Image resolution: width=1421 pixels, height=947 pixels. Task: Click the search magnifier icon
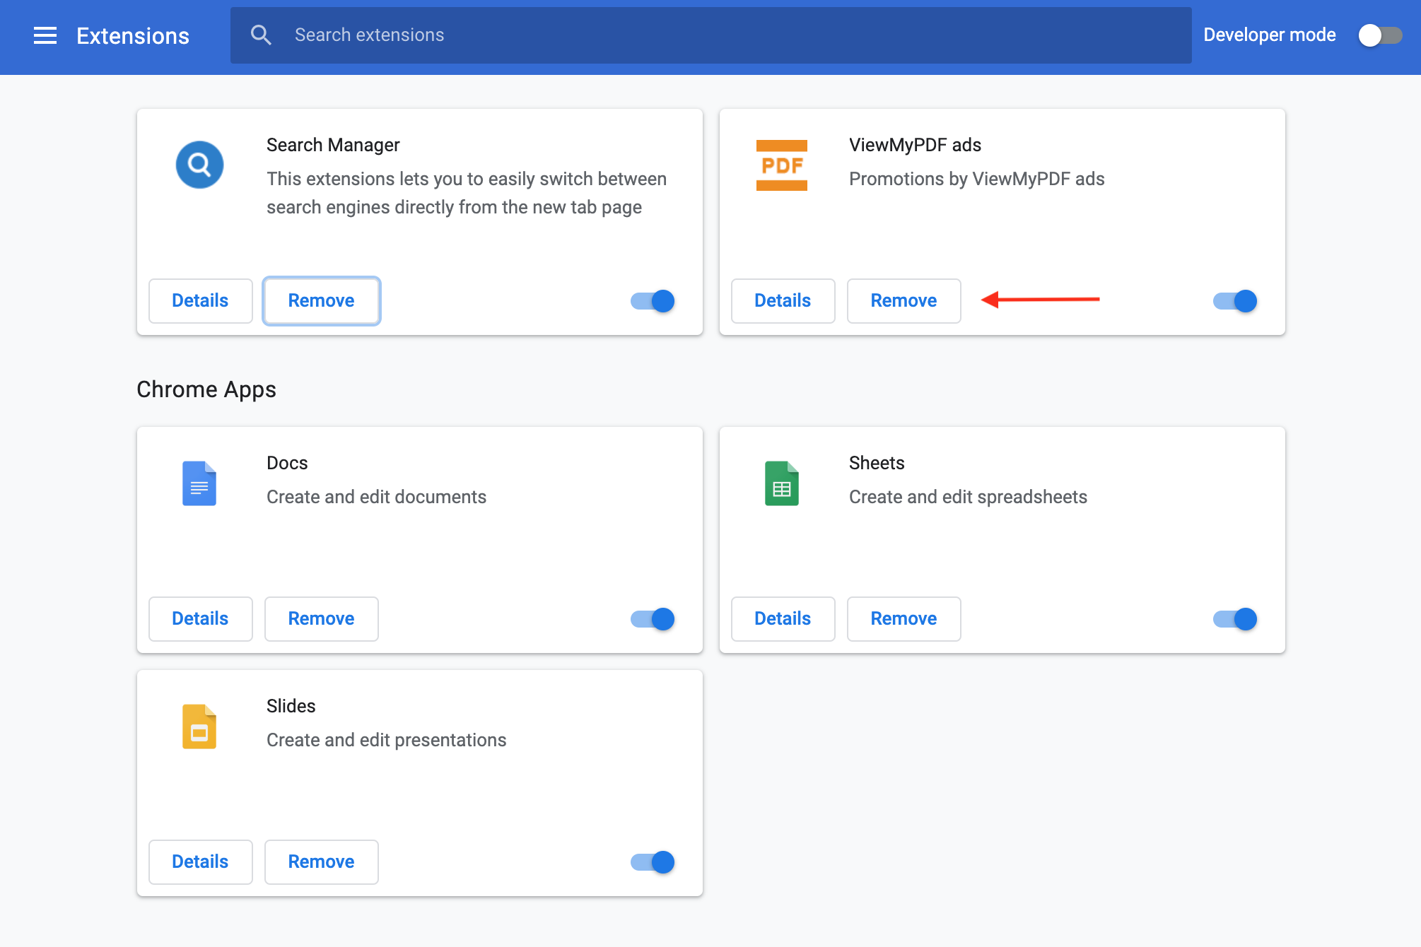[261, 35]
